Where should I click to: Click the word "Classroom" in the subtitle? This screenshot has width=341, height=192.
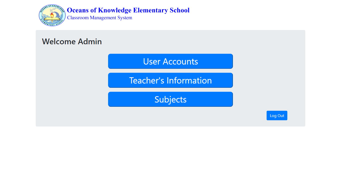(x=78, y=18)
